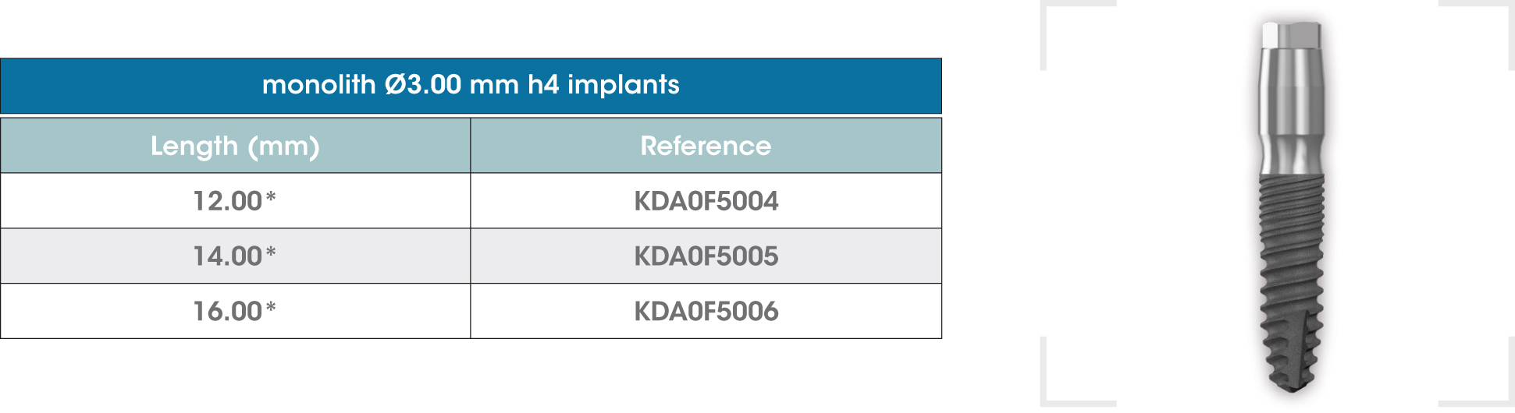Click the hexagonal top of the implant
Screen dimensions: 1515x413
tap(1291, 34)
